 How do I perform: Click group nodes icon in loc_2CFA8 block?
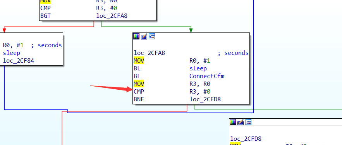(152, 36)
